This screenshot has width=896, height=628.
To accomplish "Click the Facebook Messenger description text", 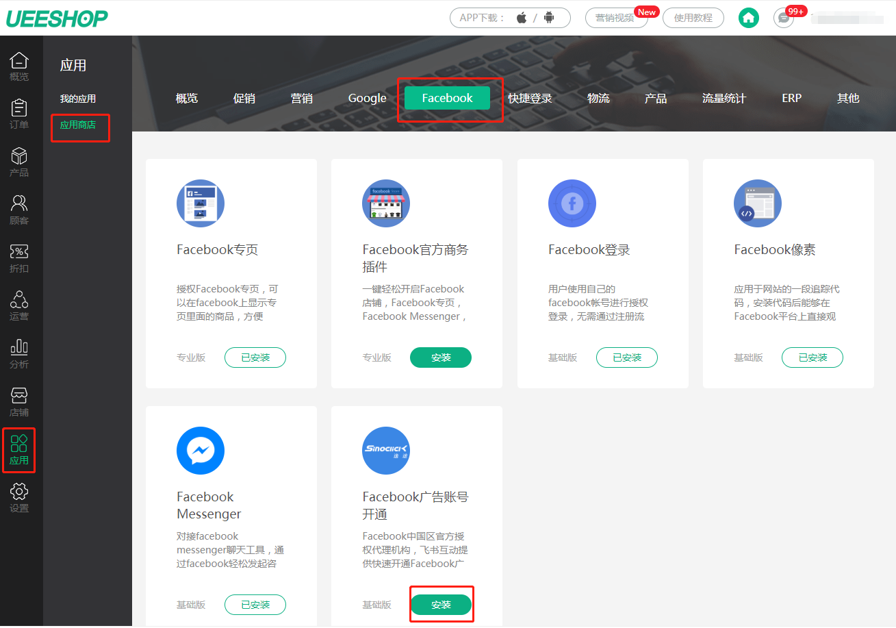I will tap(230, 550).
